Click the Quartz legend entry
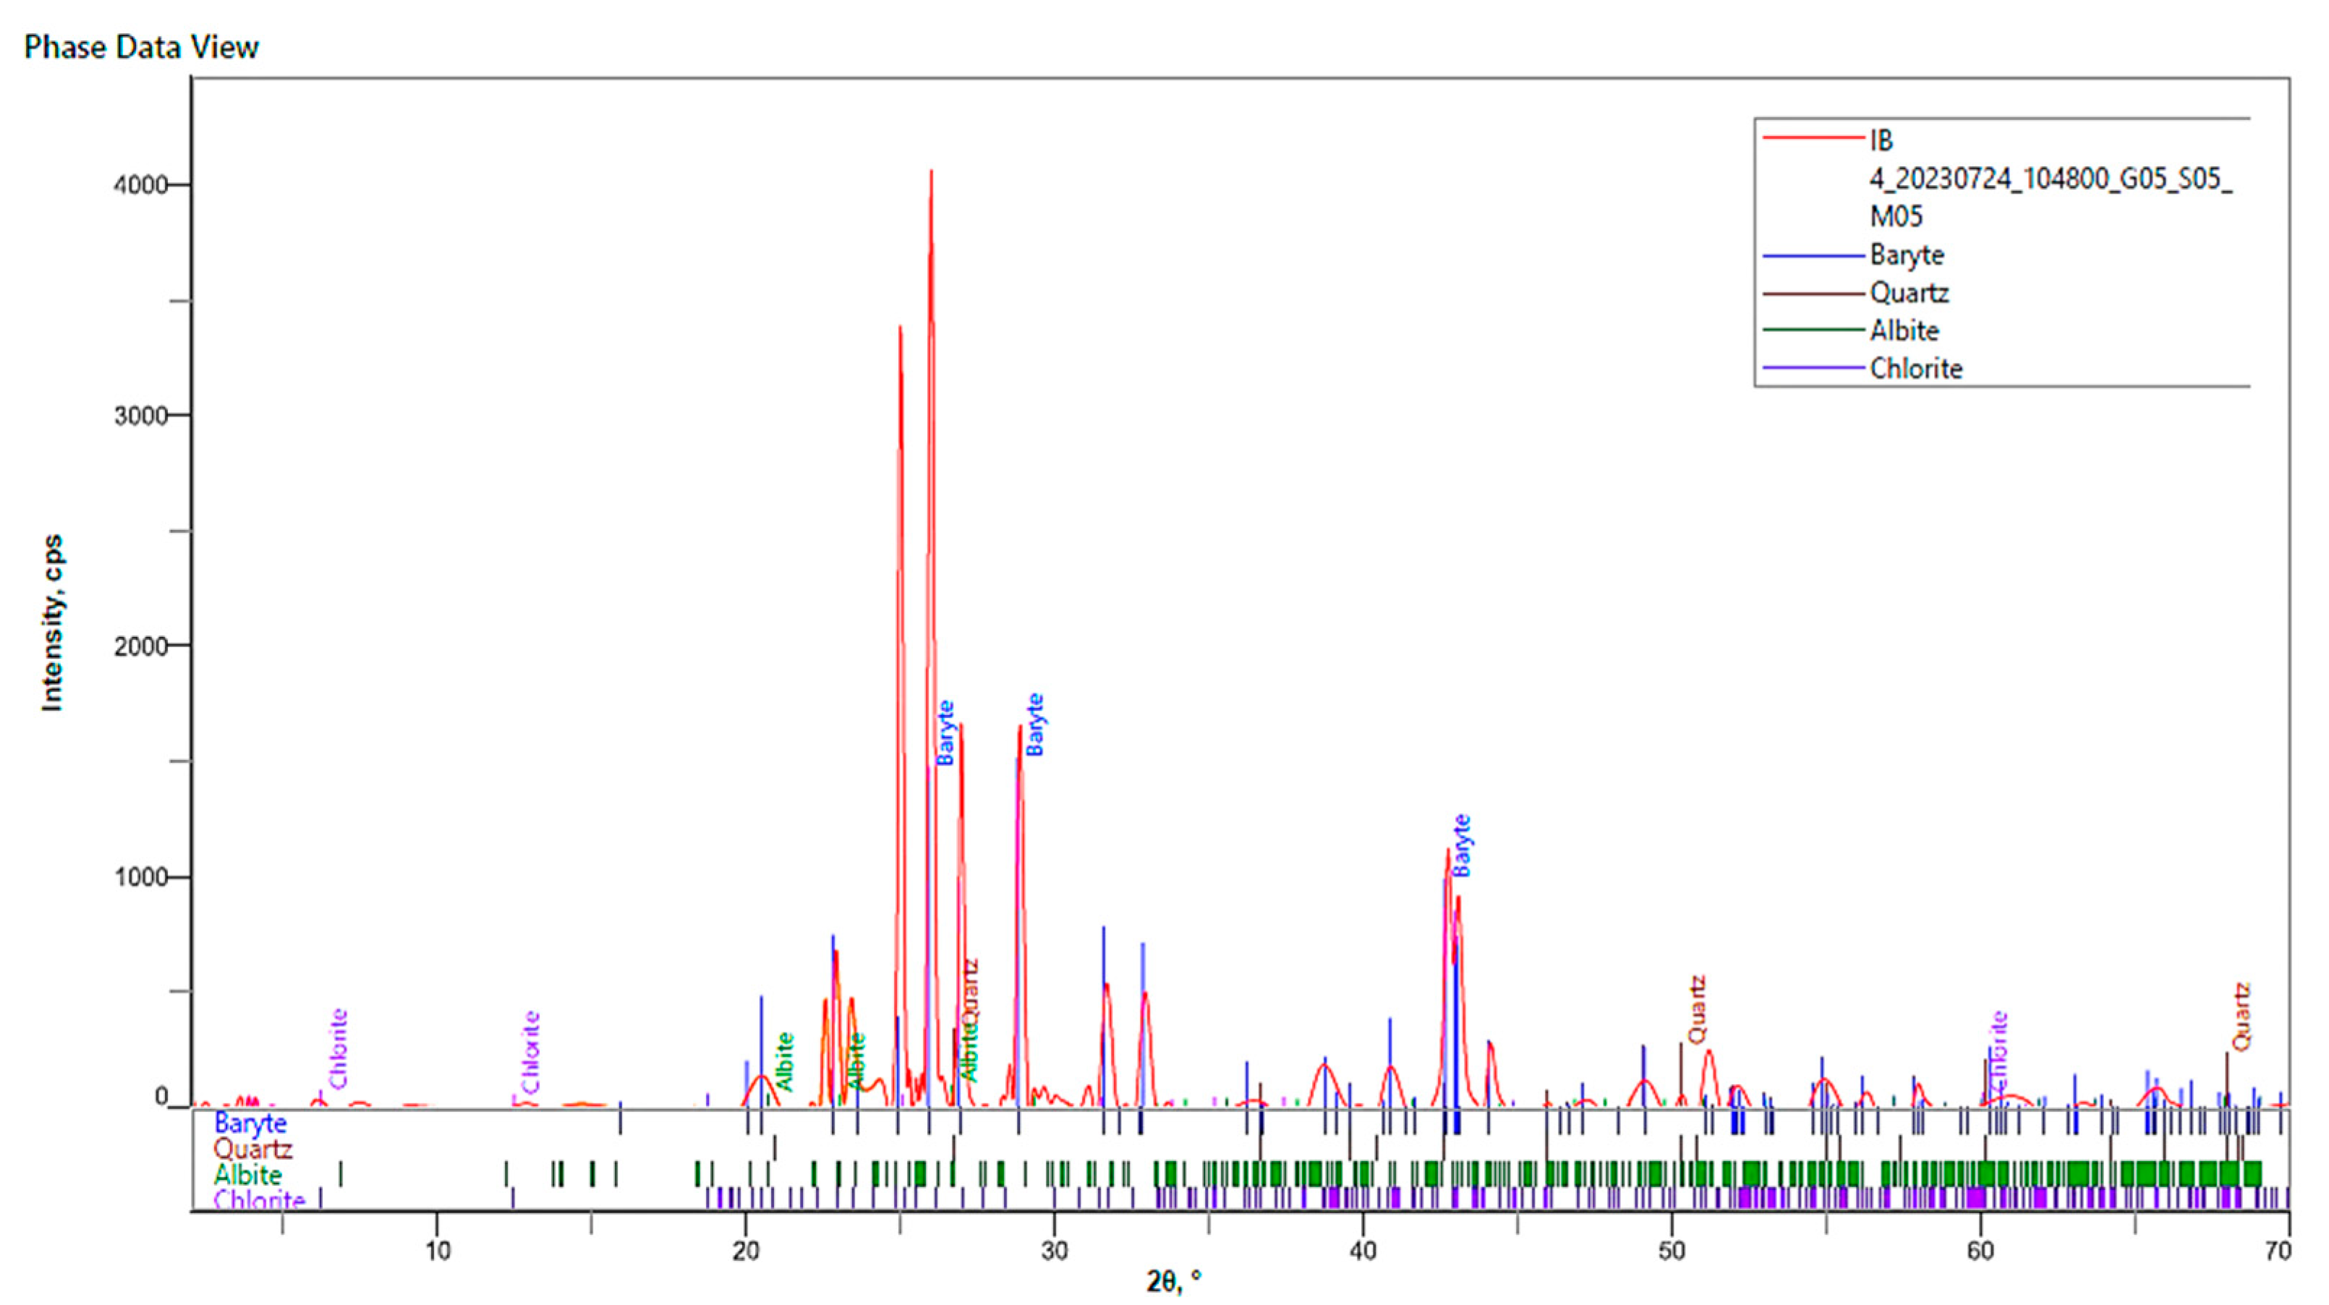 click(x=1909, y=294)
